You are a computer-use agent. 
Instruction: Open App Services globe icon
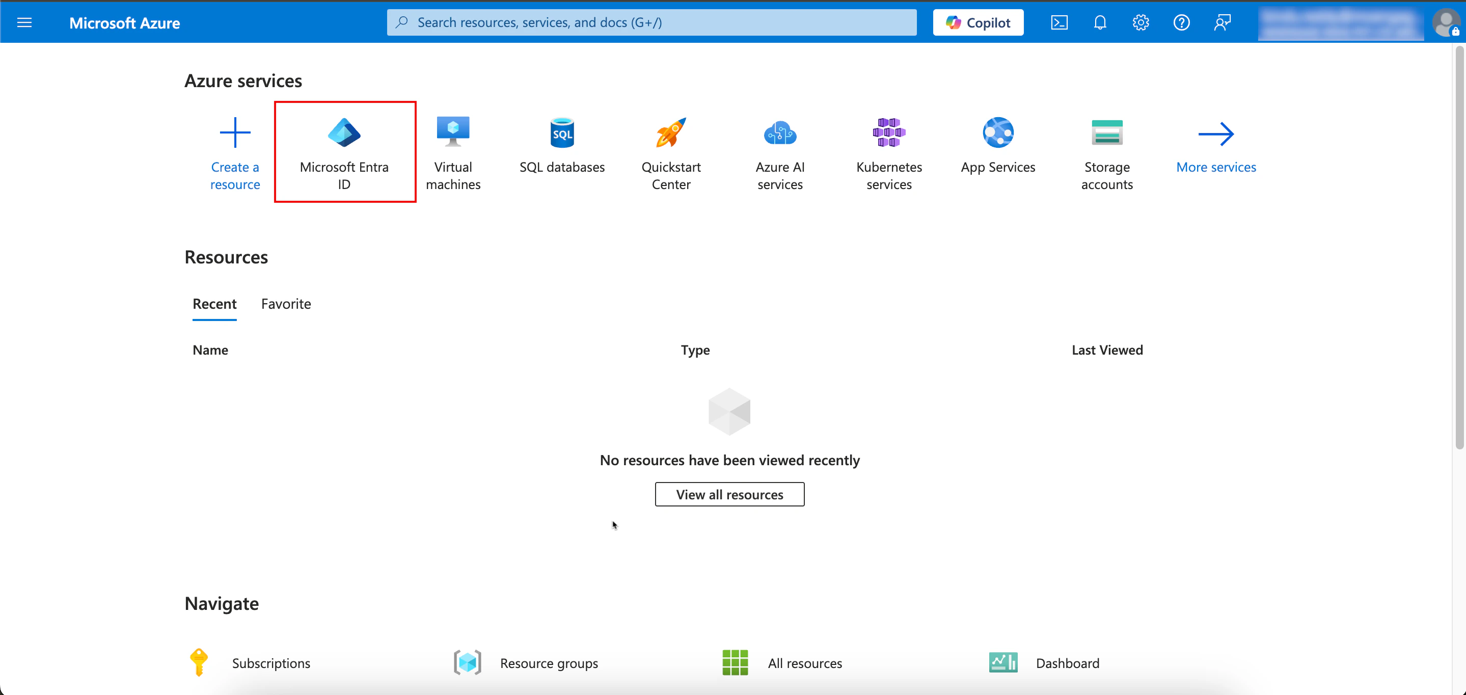pyautogui.click(x=998, y=133)
